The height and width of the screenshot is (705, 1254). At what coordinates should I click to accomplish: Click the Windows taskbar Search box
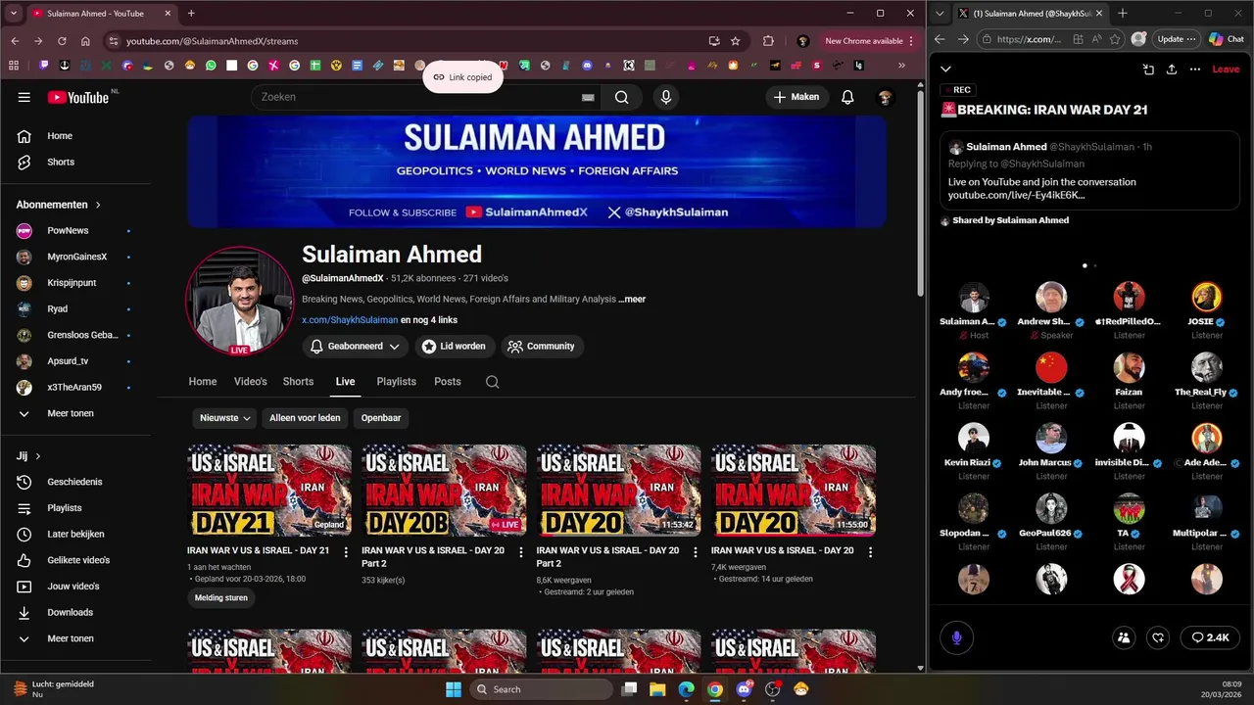pyautogui.click(x=540, y=689)
